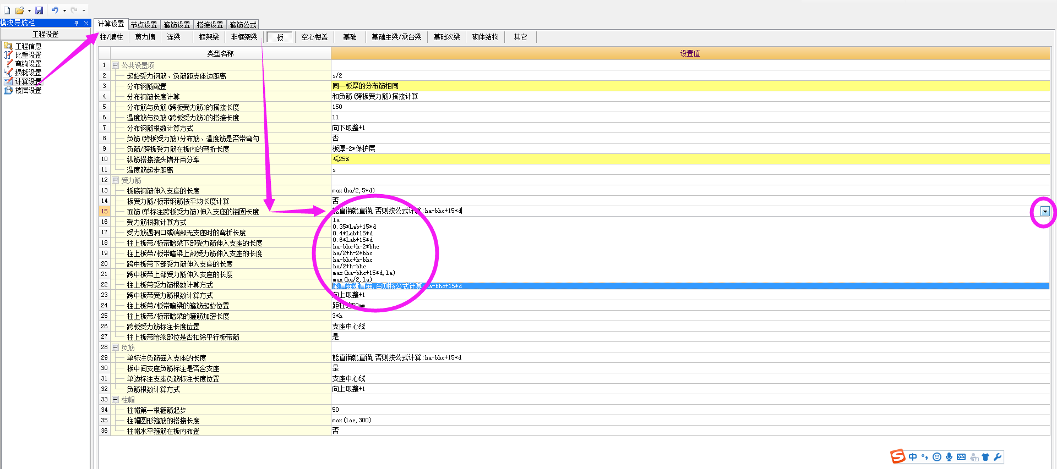
Task: Switch to the 箍筋公式 tab
Action: click(x=243, y=25)
